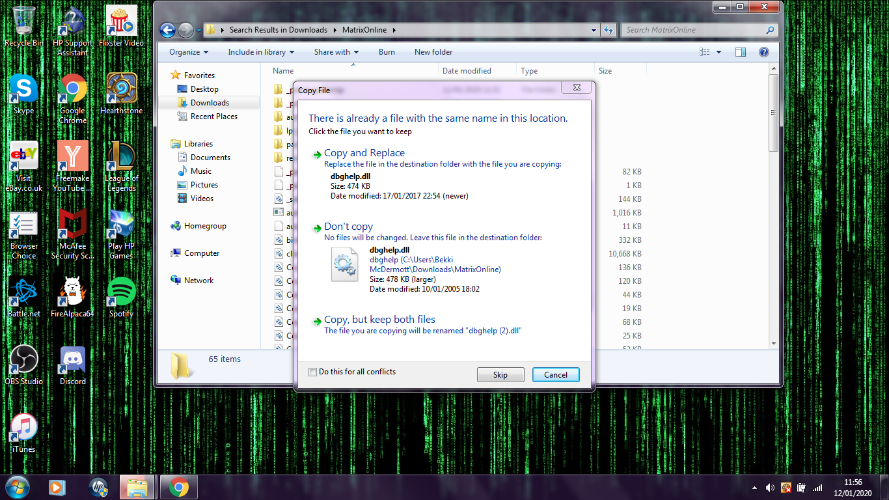
Task: Click New folder in the toolbar
Action: point(433,52)
